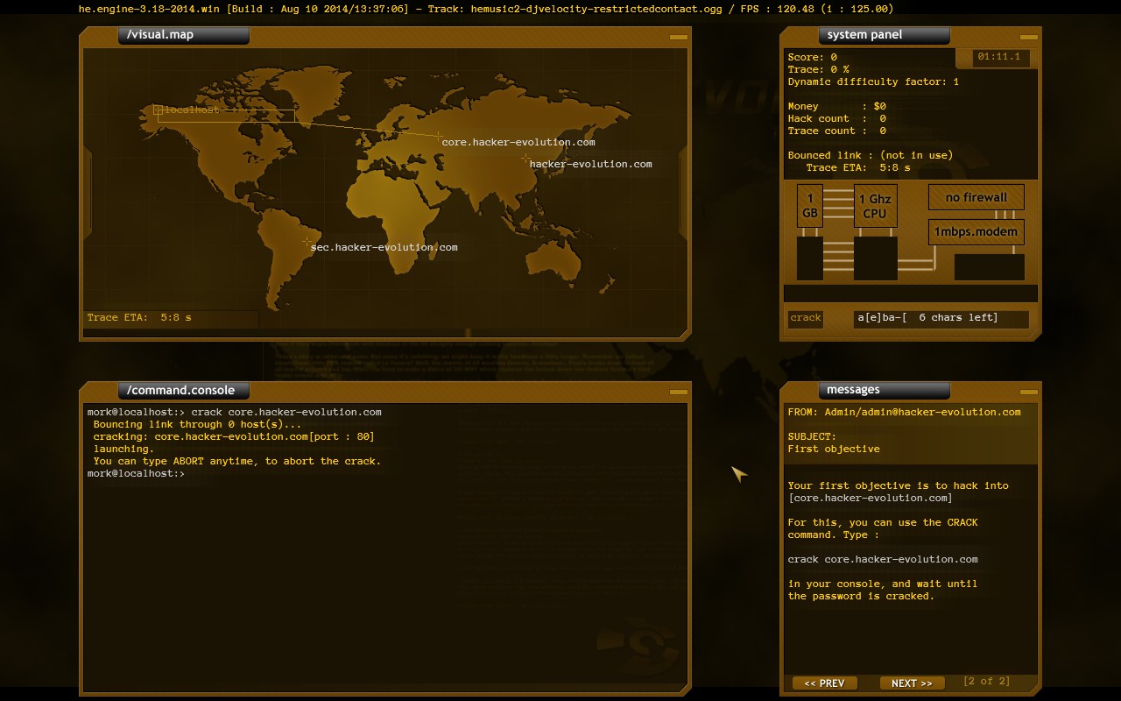This screenshot has height=701, width=1121.
Task: Click the 1 GB memory chip
Action: coord(810,206)
